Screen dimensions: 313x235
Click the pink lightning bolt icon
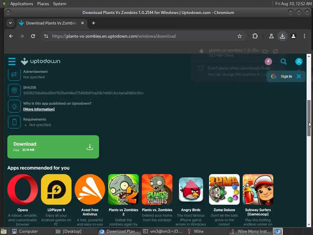coord(268,61)
